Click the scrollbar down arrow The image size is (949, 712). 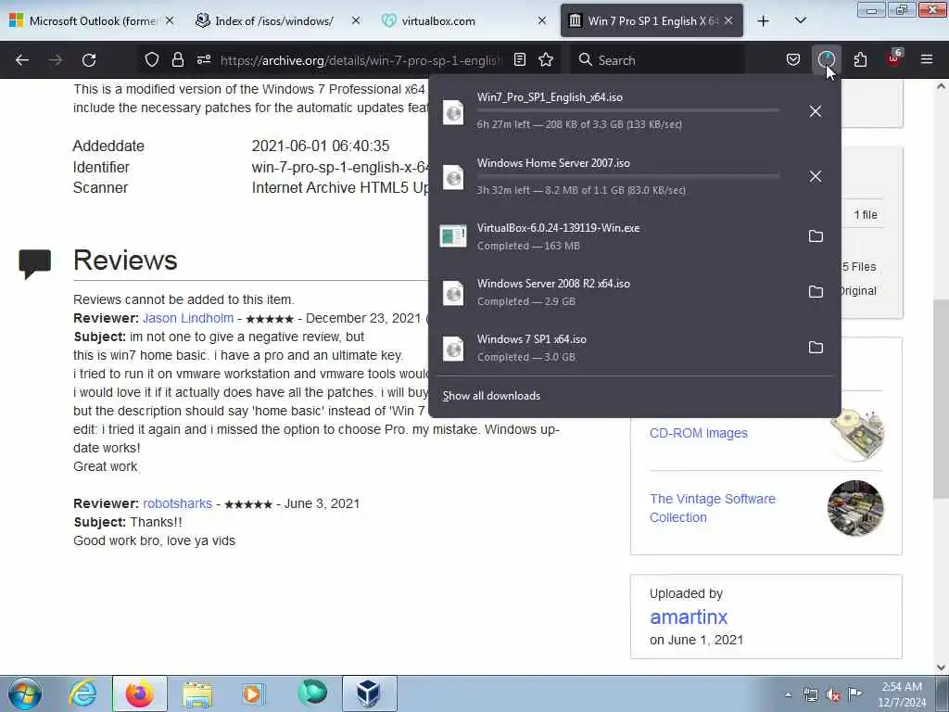click(x=941, y=667)
